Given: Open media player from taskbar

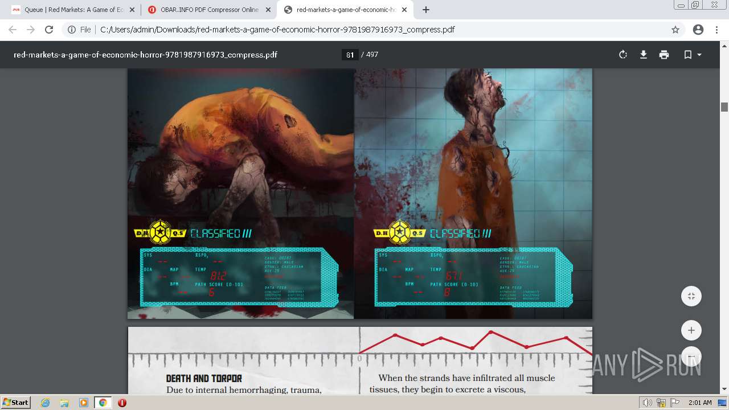Looking at the screenshot, I should tap(83, 403).
